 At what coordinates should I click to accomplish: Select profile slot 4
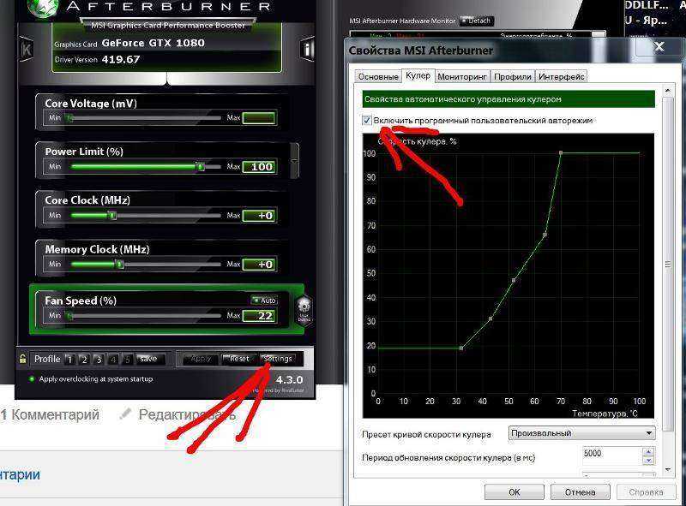(113, 360)
